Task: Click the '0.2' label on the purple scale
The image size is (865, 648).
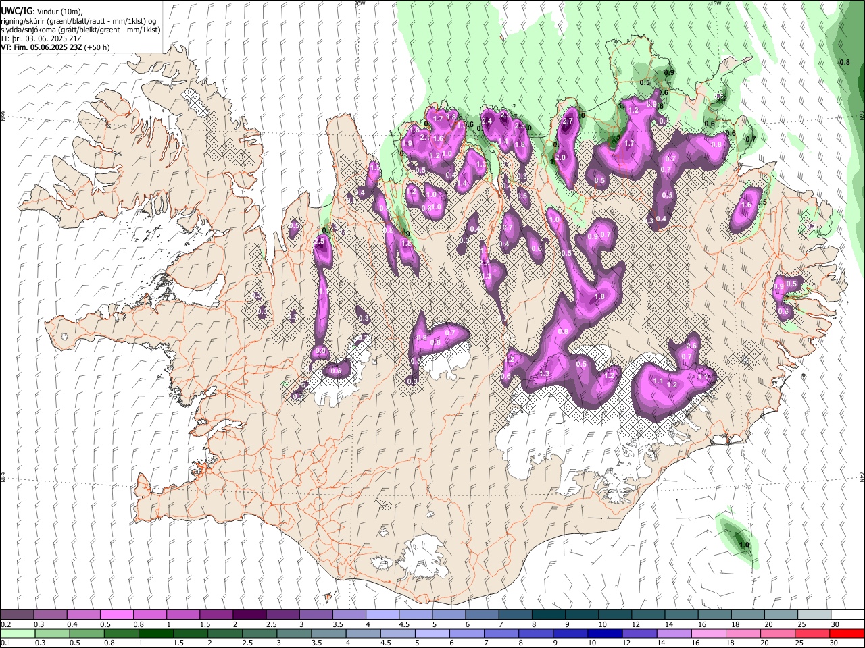Action: [x=5, y=624]
